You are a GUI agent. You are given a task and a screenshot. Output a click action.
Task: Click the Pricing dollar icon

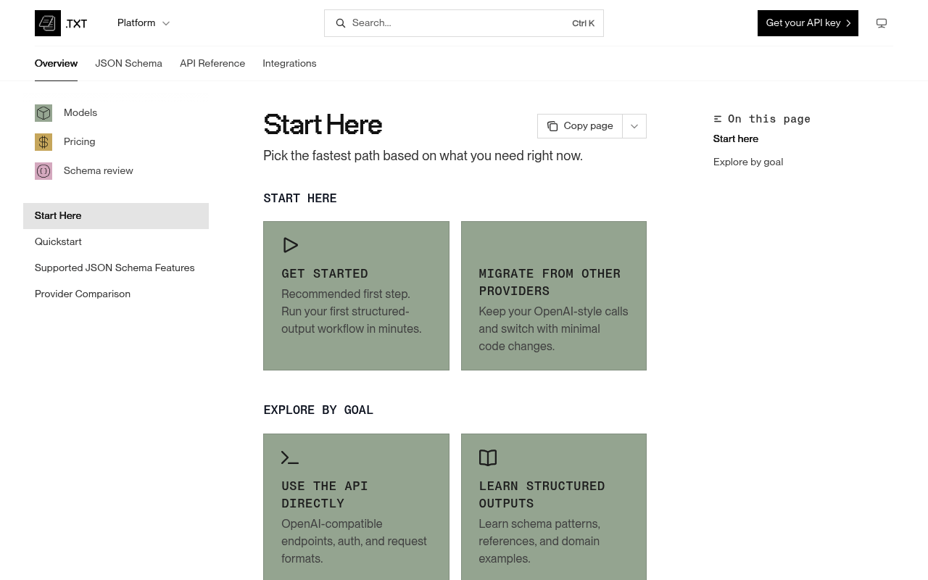(43, 142)
